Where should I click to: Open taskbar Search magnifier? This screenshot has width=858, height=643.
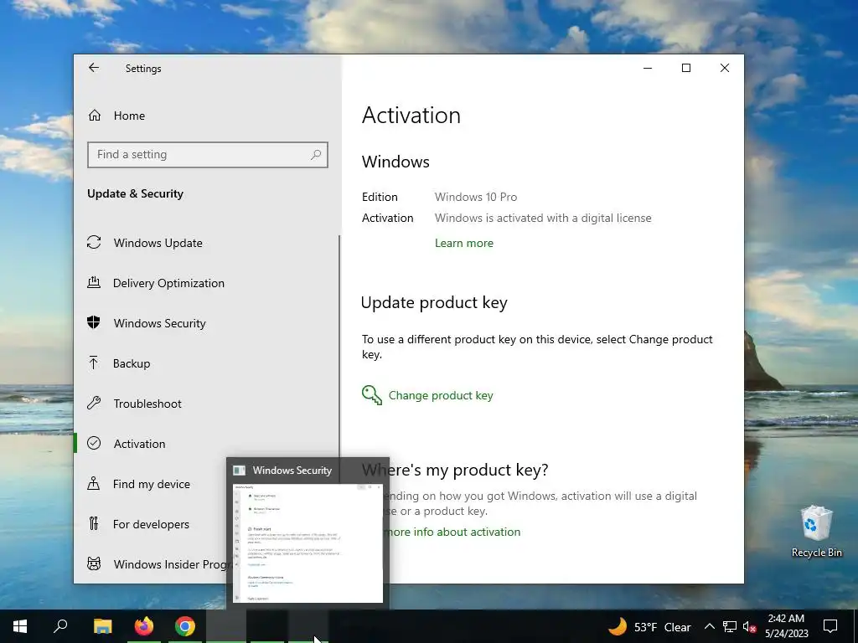click(60, 626)
